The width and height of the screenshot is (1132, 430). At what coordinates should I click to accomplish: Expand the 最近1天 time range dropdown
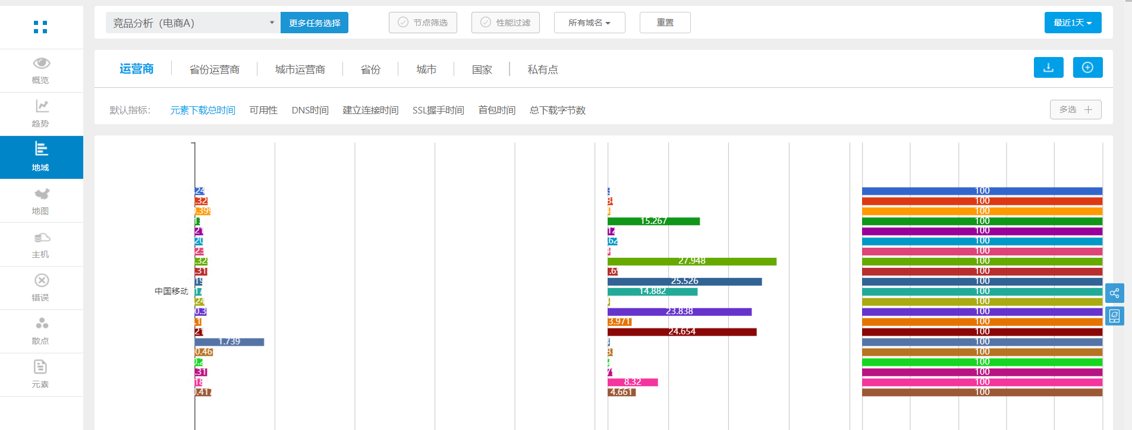click(x=1073, y=23)
